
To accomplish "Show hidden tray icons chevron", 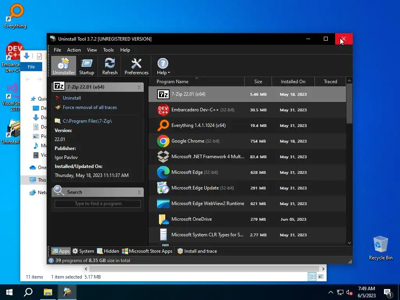I will point(330,292).
